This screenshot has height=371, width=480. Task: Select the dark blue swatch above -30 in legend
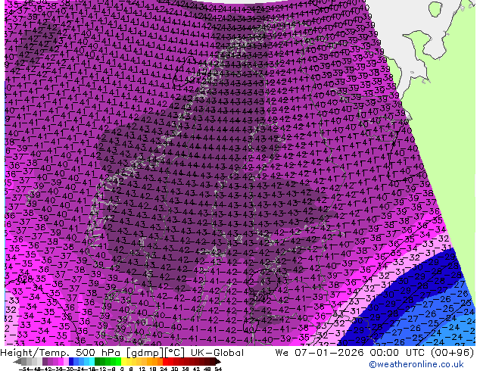click(x=71, y=361)
